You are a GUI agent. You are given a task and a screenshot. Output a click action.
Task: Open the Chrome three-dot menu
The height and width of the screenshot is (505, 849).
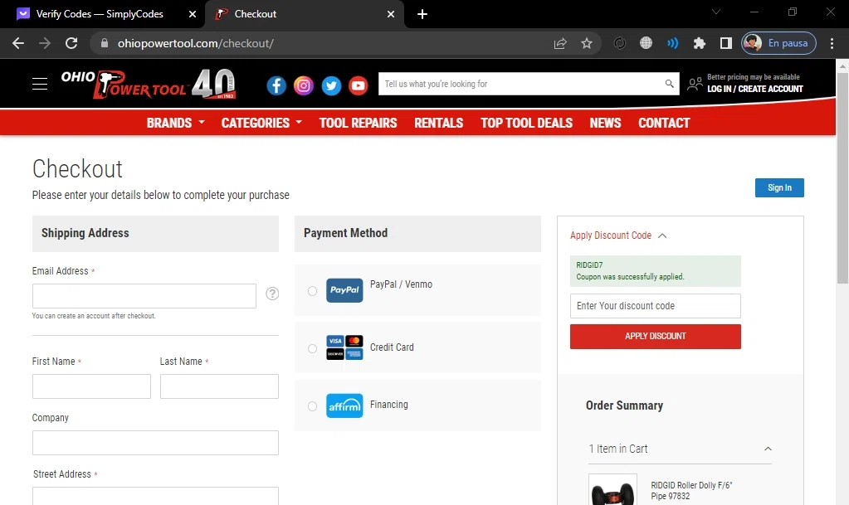832,43
